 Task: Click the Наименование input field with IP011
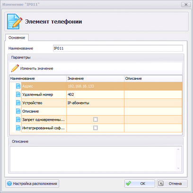coord(118,48)
